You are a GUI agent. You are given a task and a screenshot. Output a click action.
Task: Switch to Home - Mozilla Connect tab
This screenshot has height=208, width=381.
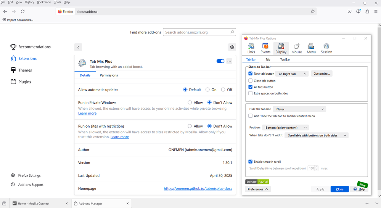pos(40,203)
